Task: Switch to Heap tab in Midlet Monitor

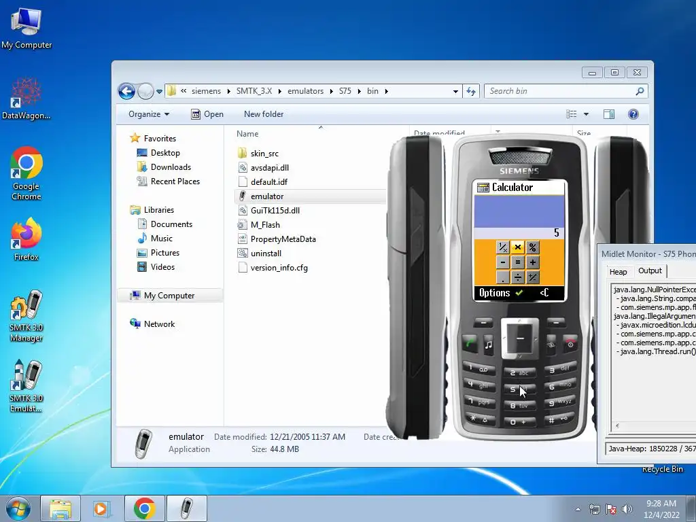Action: coord(619,272)
